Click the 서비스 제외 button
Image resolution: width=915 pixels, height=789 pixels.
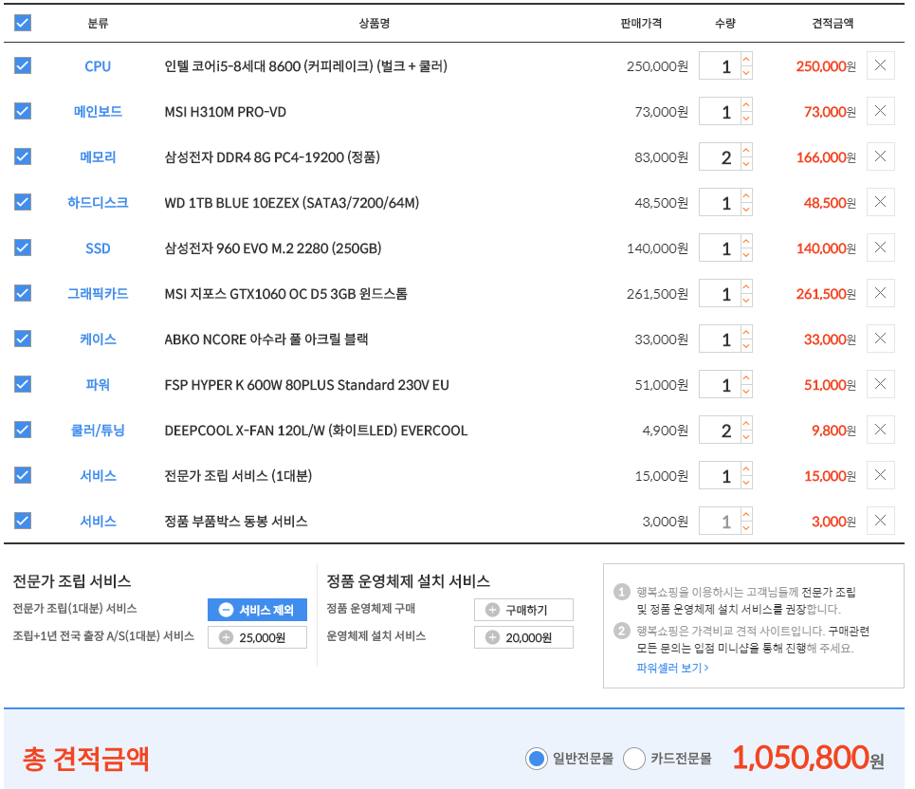(257, 610)
